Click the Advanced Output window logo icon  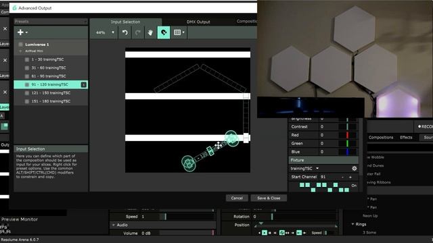[x=15, y=8]
